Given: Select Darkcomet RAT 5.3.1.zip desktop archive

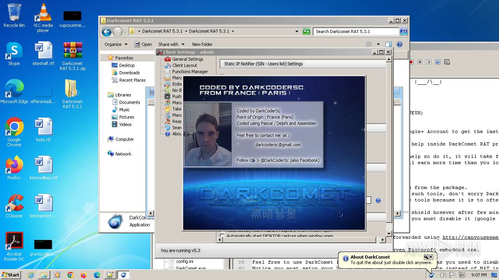Looking at the screenshot, I should tap(73, 56).
